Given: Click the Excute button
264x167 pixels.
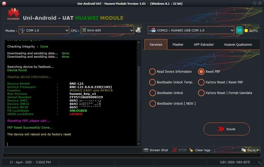Looking at the screenshot, I should pyautogui.click(x=227, y=129).
